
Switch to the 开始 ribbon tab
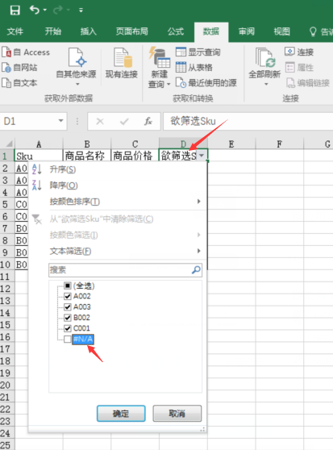pos(53,31)
